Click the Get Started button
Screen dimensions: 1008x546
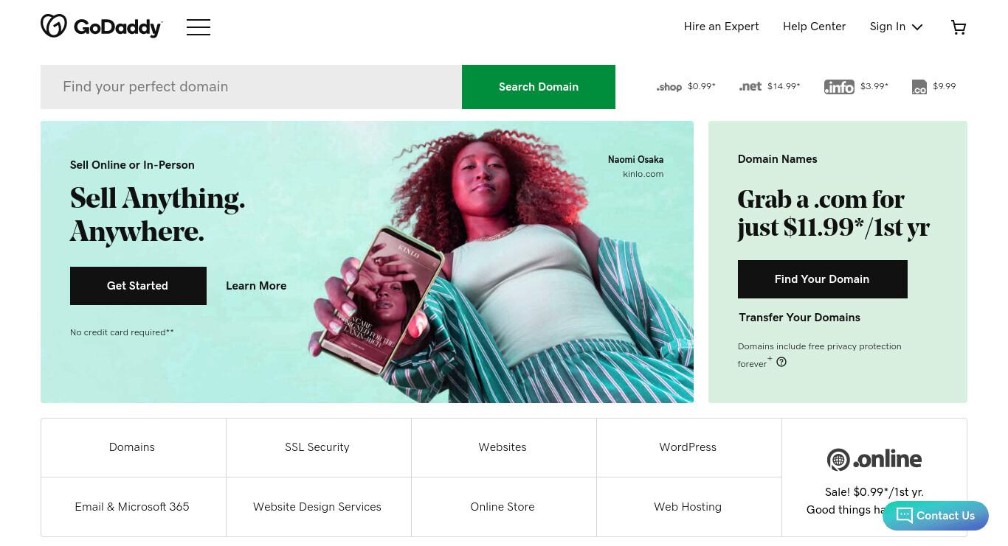138,286
